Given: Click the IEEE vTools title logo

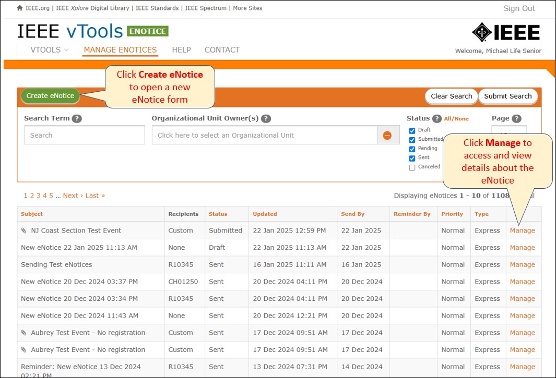Looking at the screenshot, I should click(x=70, y=31).
